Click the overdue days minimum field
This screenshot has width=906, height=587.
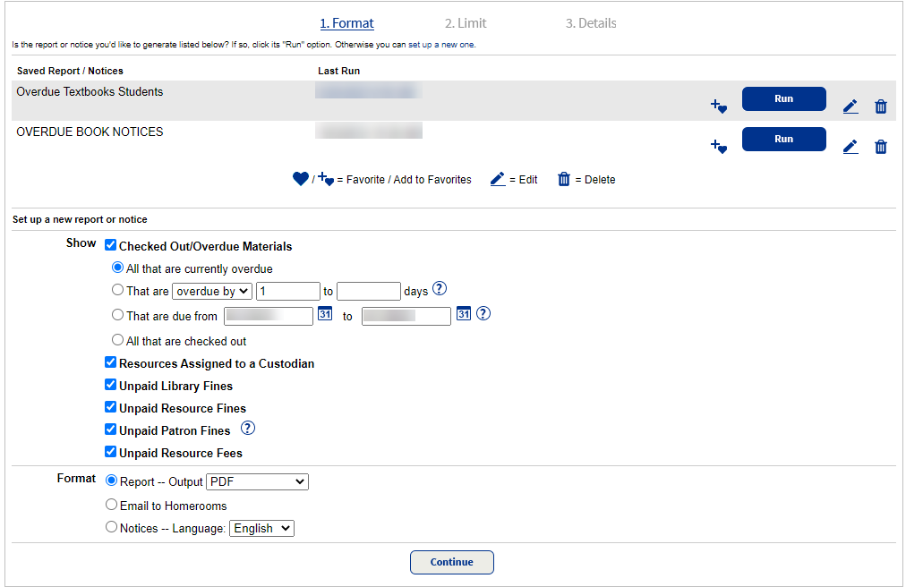[287, 291]
